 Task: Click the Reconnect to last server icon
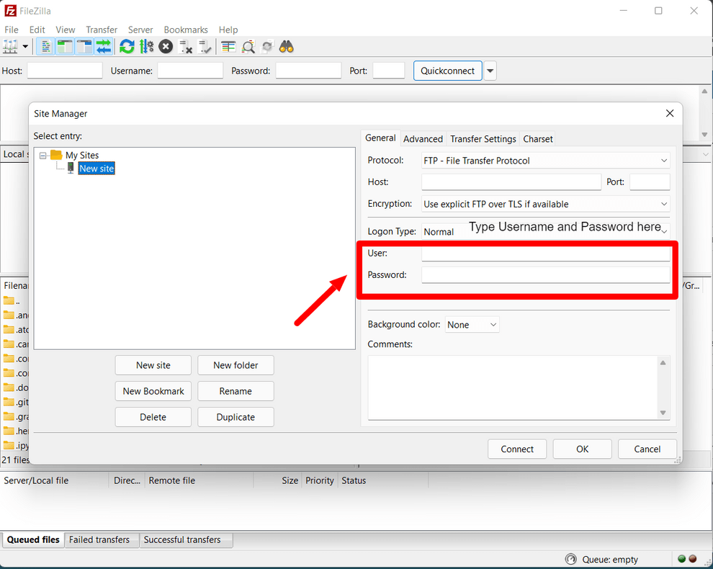(x=205, y=46)
